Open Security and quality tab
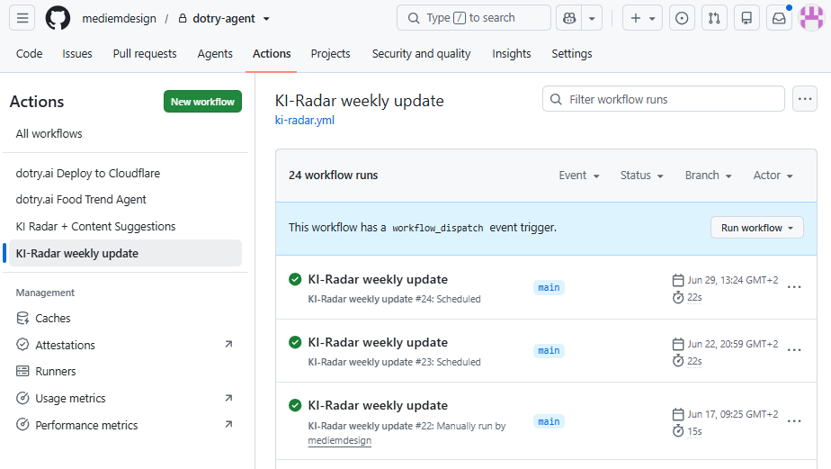The height and width of the screenshot is (469, 831). click(x=421, y=54)
